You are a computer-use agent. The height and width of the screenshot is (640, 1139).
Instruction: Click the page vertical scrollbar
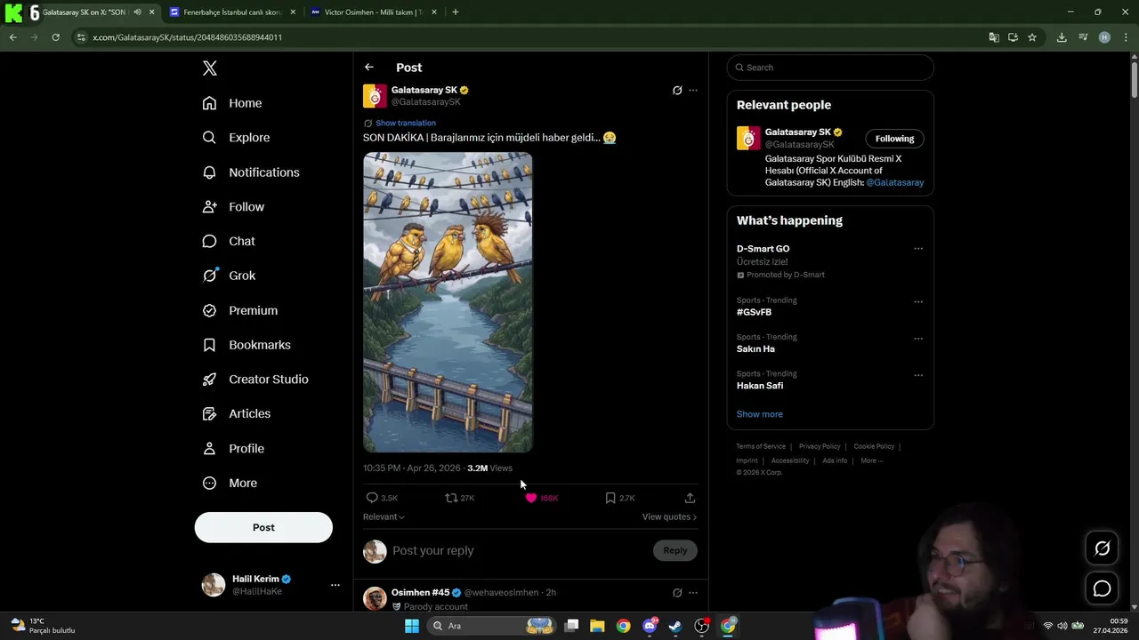click(1134, 80)
